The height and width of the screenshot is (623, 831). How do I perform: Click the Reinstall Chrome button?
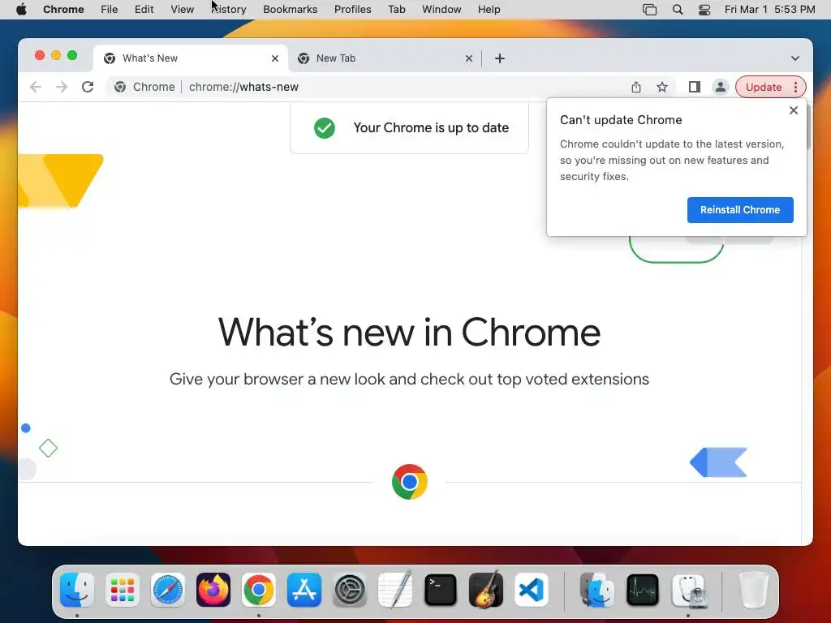pyautogui.click(x=740, y=210)
